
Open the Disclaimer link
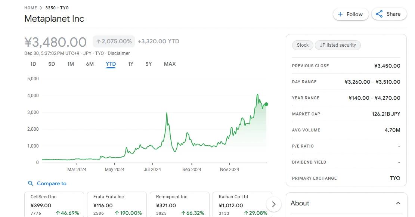tap(118, 53)
